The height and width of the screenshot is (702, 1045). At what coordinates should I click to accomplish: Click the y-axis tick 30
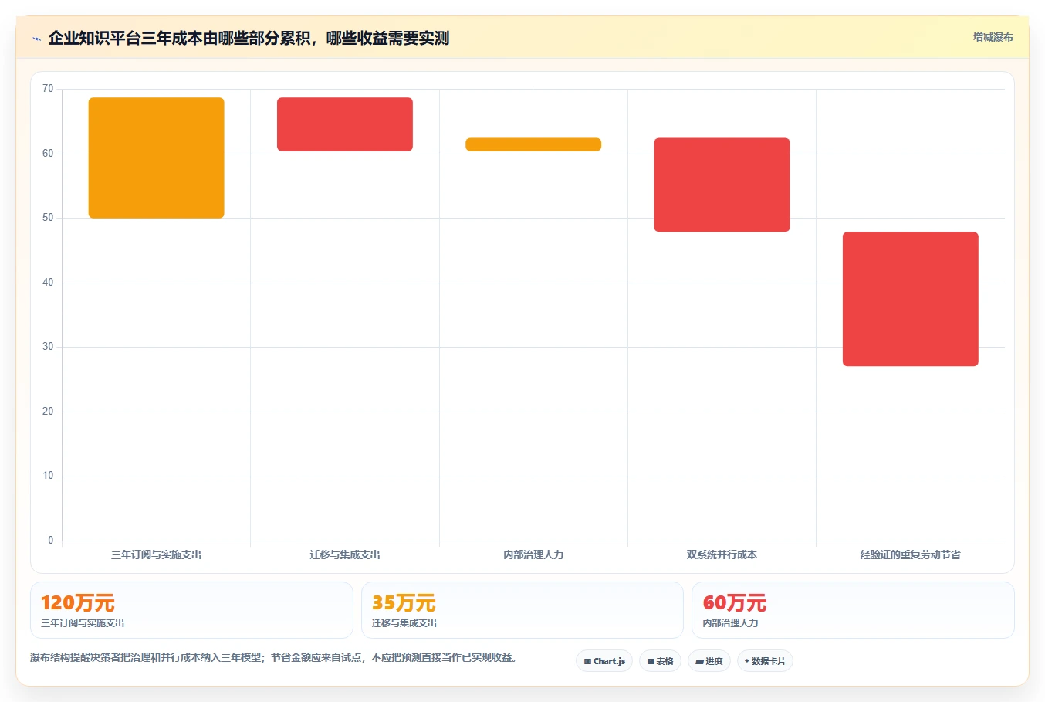click(48, 347)
